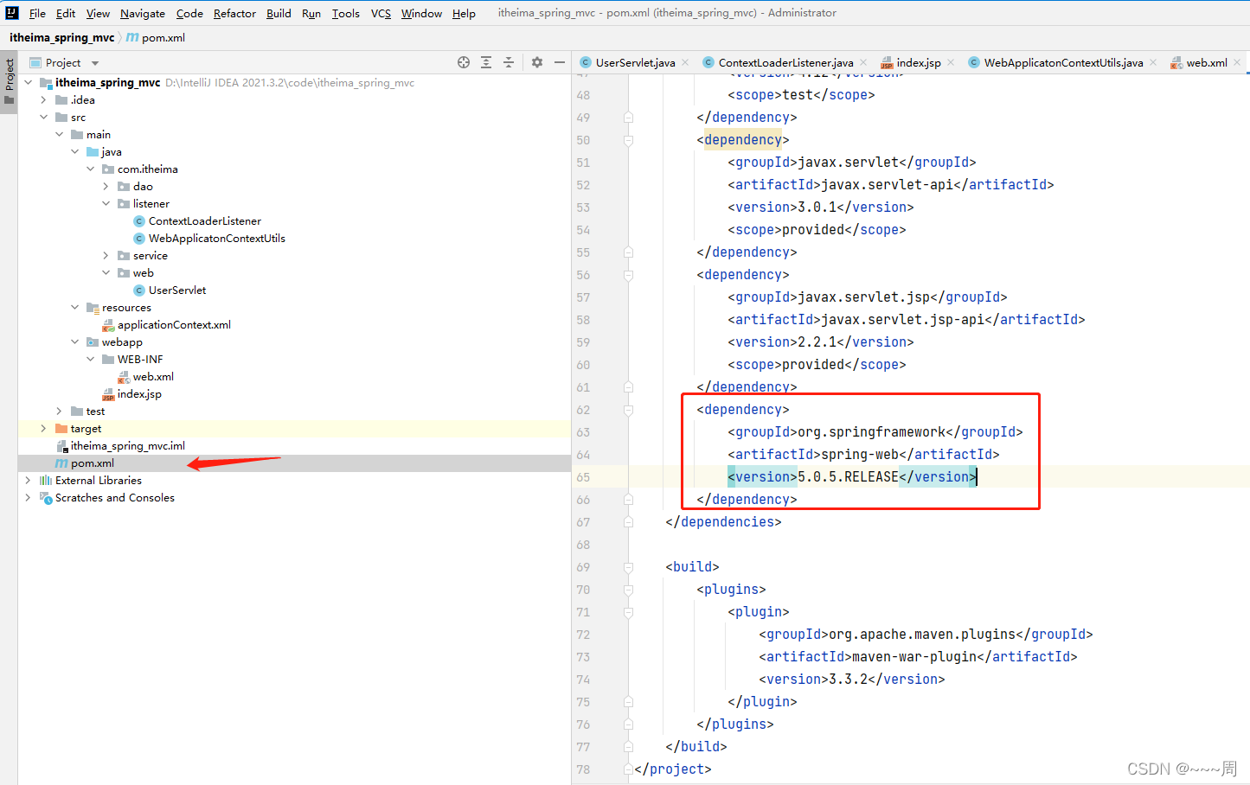Hide the Project tool window
This screenshot has width=1250, height=785.
[560, 62]
